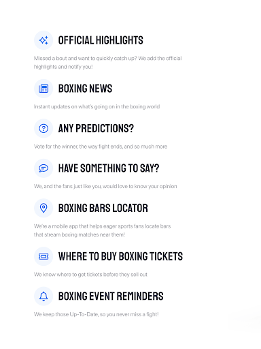This screenshot has width=261, height=349.
Task: Click the Have Something To Say? heading
Action: [x=109, y=168]
